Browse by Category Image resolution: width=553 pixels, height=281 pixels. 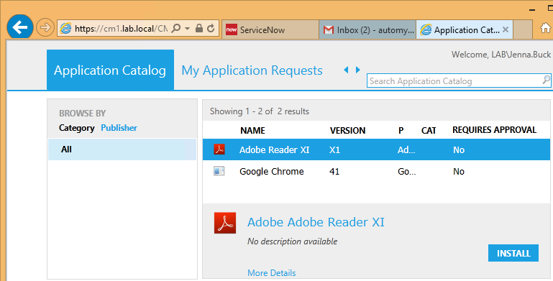77,128
